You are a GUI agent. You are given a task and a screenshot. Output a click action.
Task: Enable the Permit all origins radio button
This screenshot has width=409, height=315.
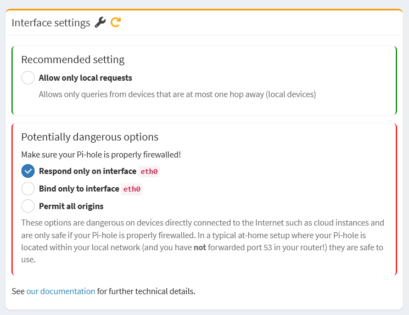(x=28, y=206)
